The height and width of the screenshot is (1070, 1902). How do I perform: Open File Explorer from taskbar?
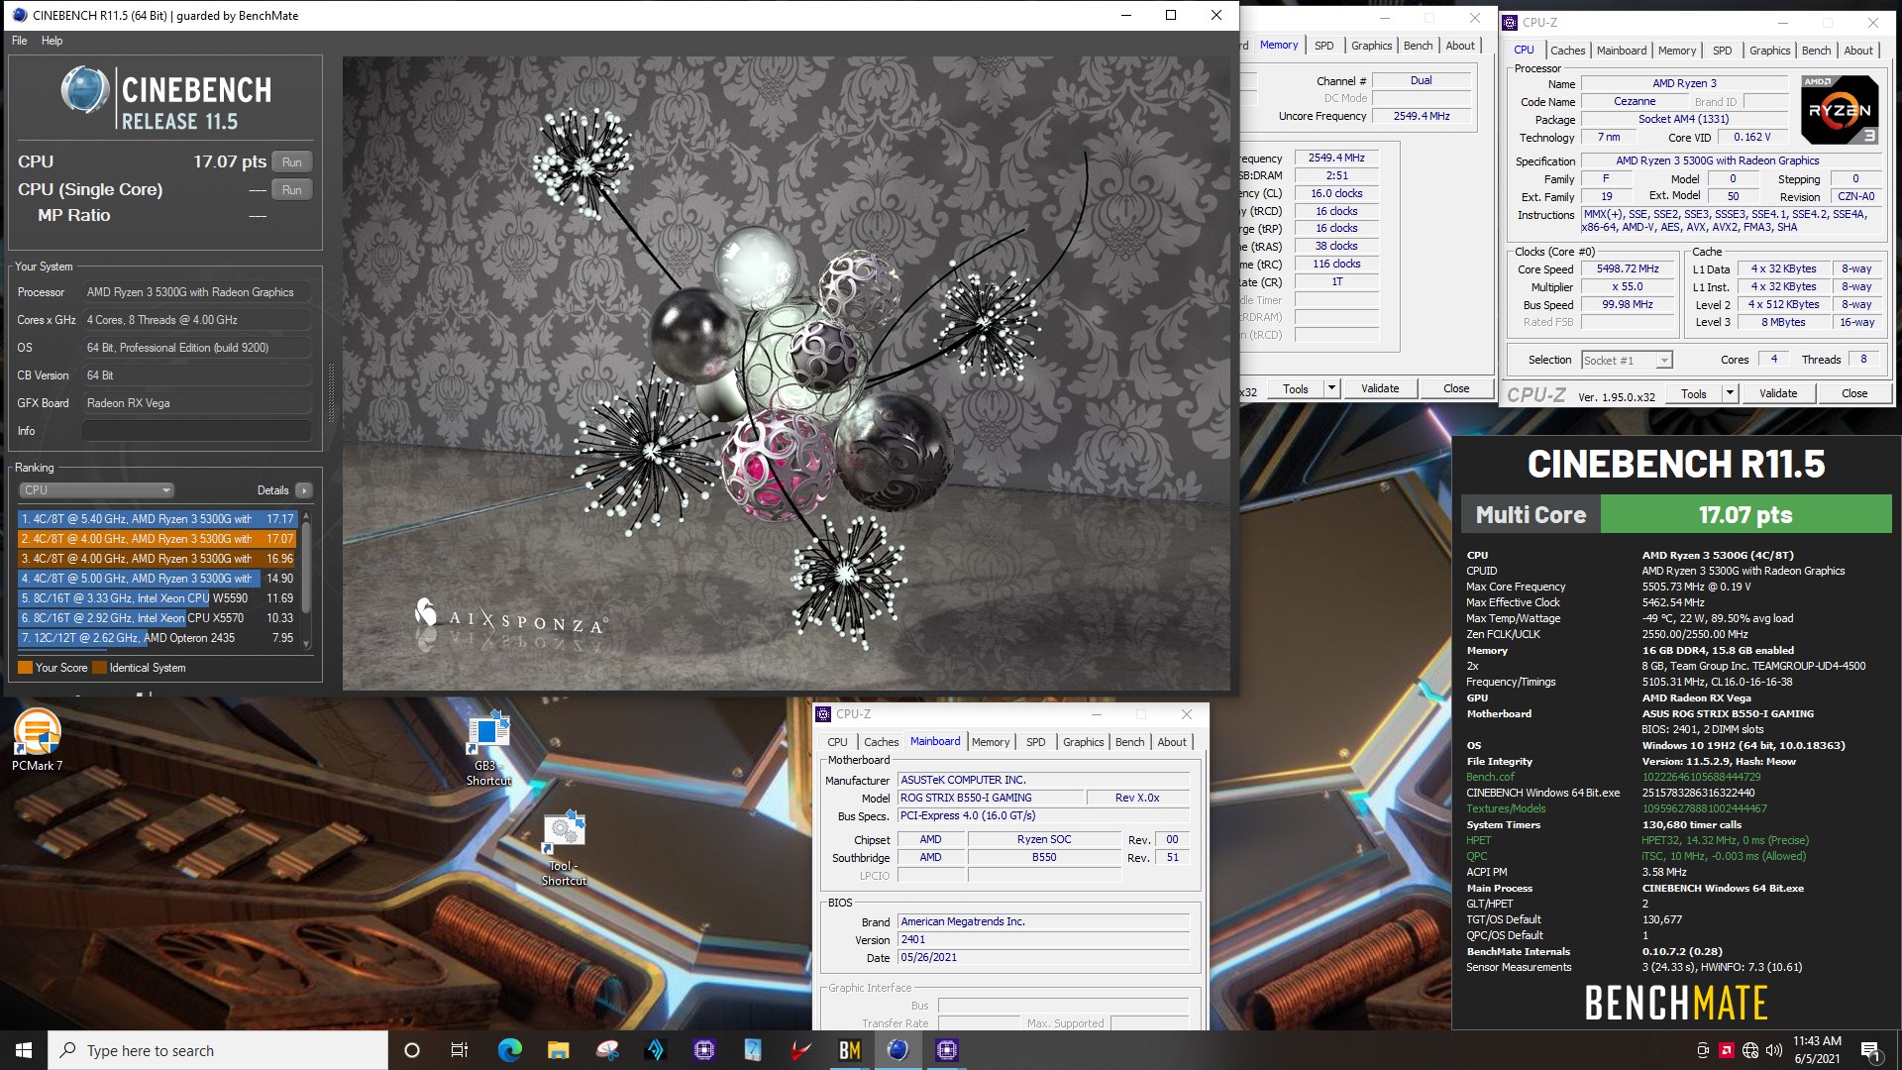558,1050
